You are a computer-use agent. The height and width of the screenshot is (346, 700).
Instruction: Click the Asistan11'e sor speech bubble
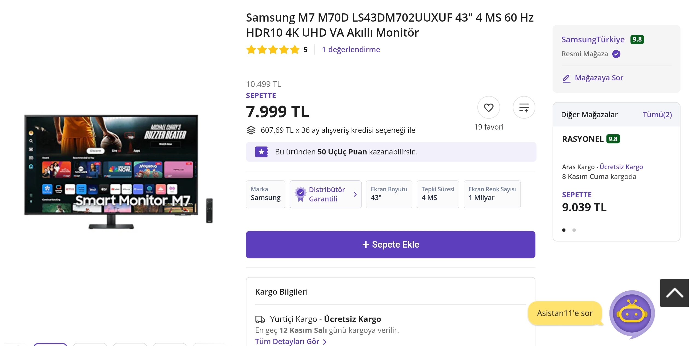point(565,313)
